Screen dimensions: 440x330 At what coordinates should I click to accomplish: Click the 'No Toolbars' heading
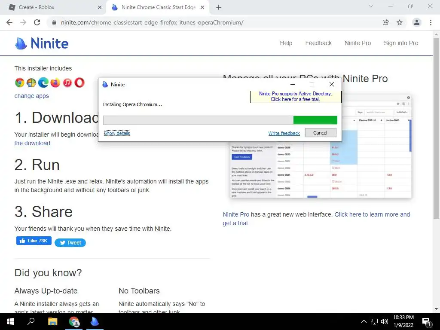139,291
